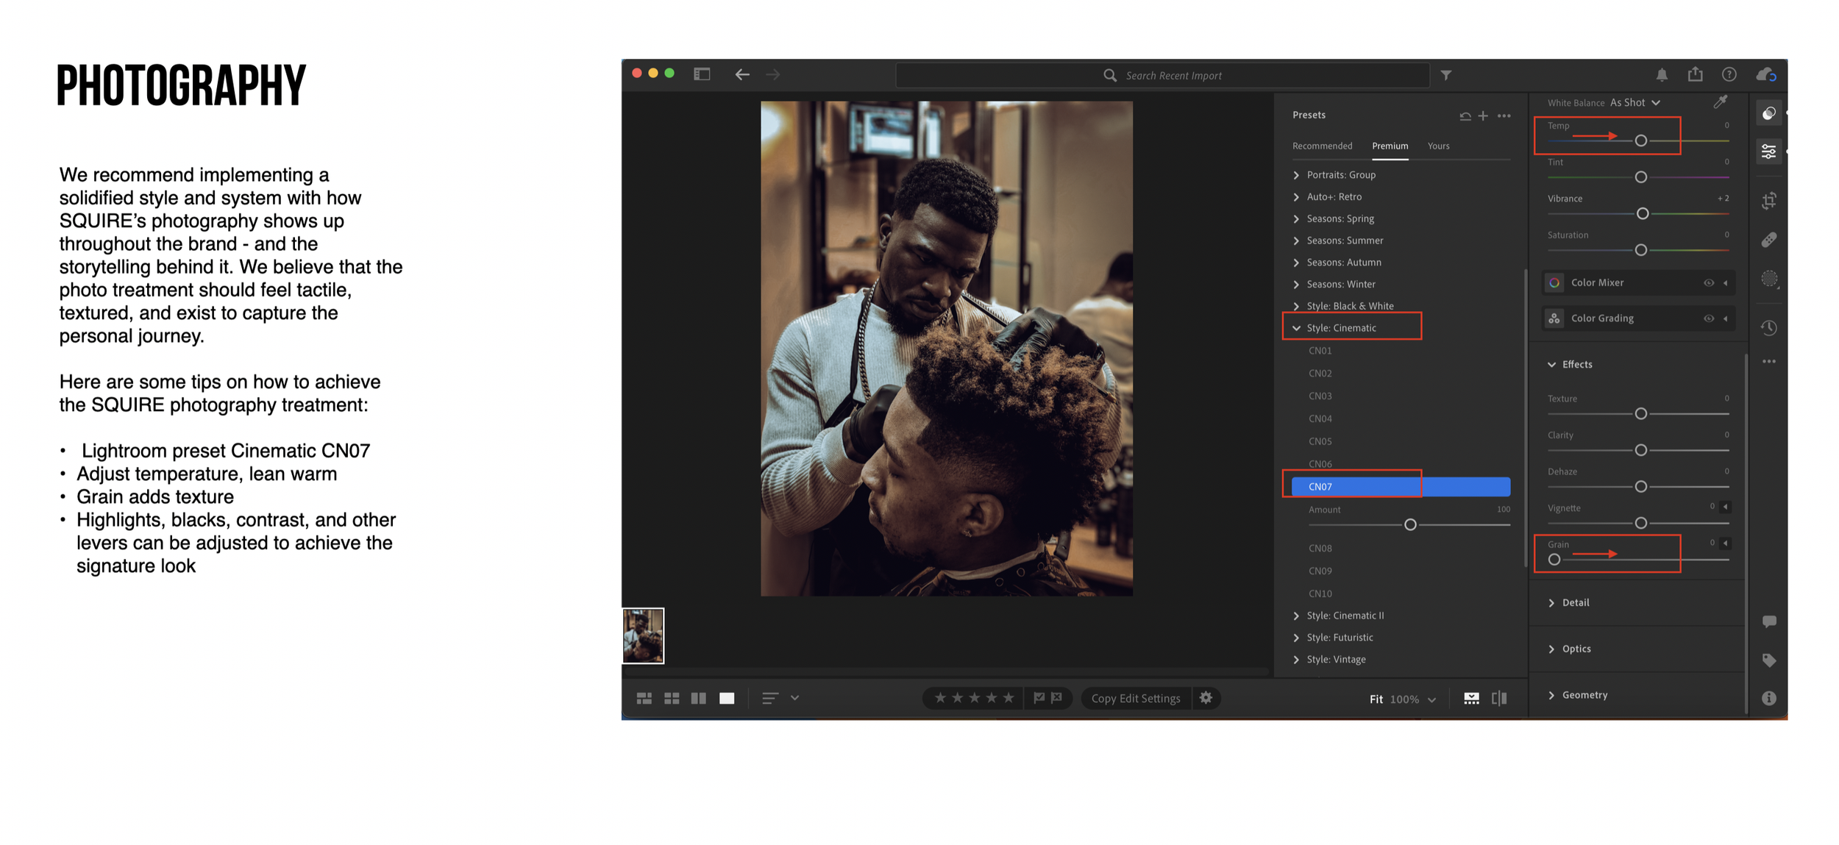Open notifications bell icon
1839x845 pixels.
(x=1662, y=75)
